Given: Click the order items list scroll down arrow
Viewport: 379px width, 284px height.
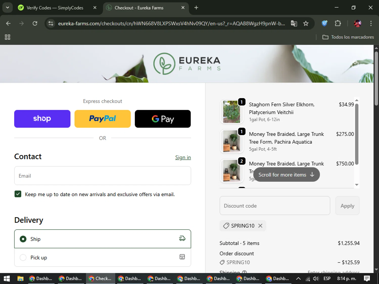Looking at the screenshot, I should [x=357, y=185].
